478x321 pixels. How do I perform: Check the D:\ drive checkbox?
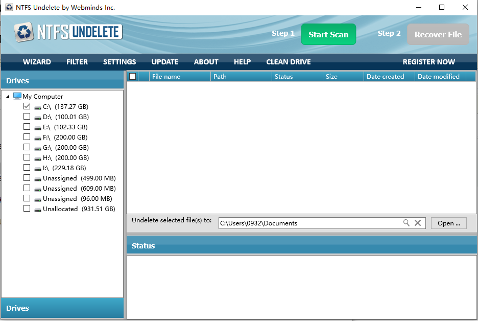(x=27, y=117)
